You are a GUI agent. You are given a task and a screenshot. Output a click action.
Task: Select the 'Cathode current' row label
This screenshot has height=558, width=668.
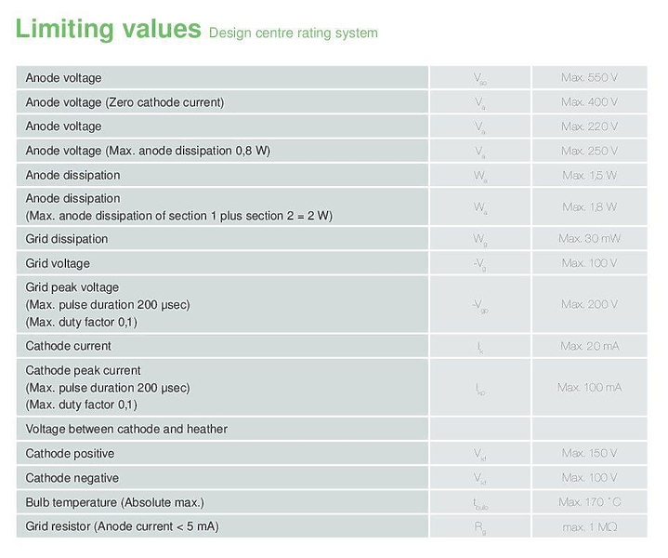point(69,346)
